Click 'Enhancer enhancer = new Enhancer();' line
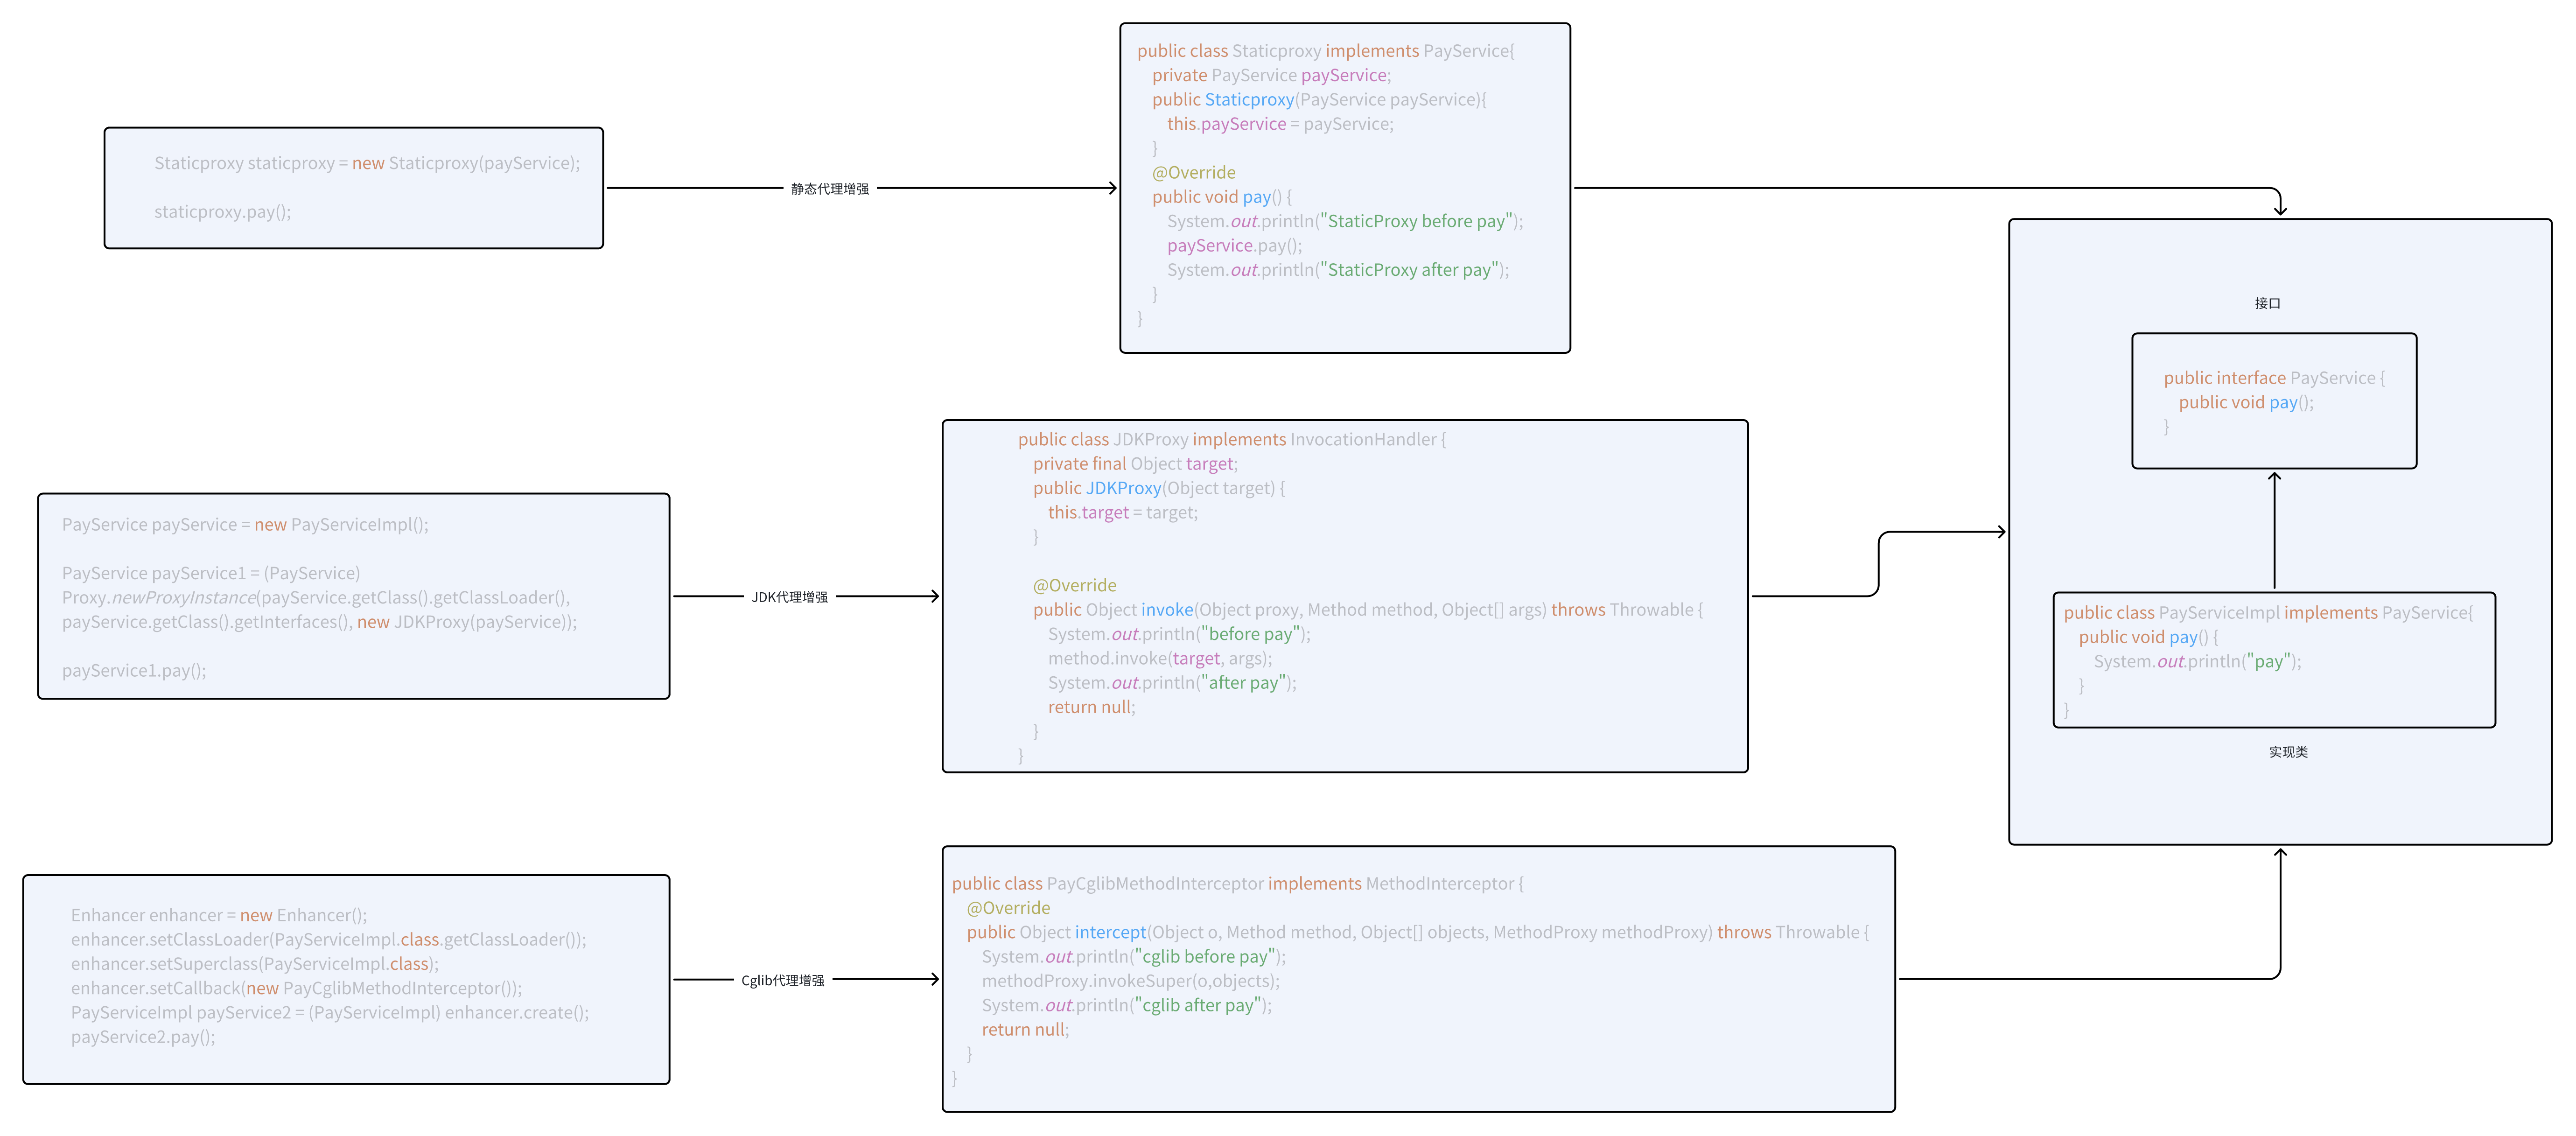 click(x=219, y=916)
